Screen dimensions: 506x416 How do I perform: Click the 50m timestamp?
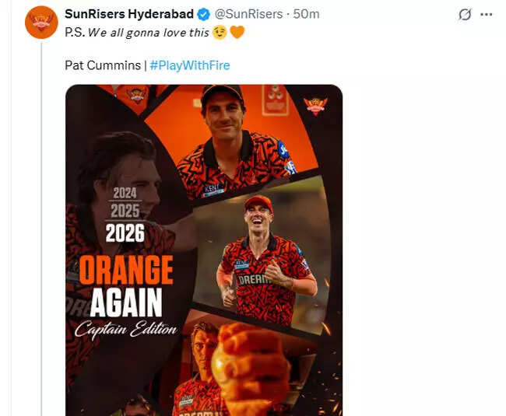tap(305, 14)
